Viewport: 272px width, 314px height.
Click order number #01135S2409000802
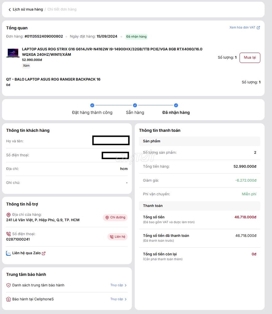(44, 36)
